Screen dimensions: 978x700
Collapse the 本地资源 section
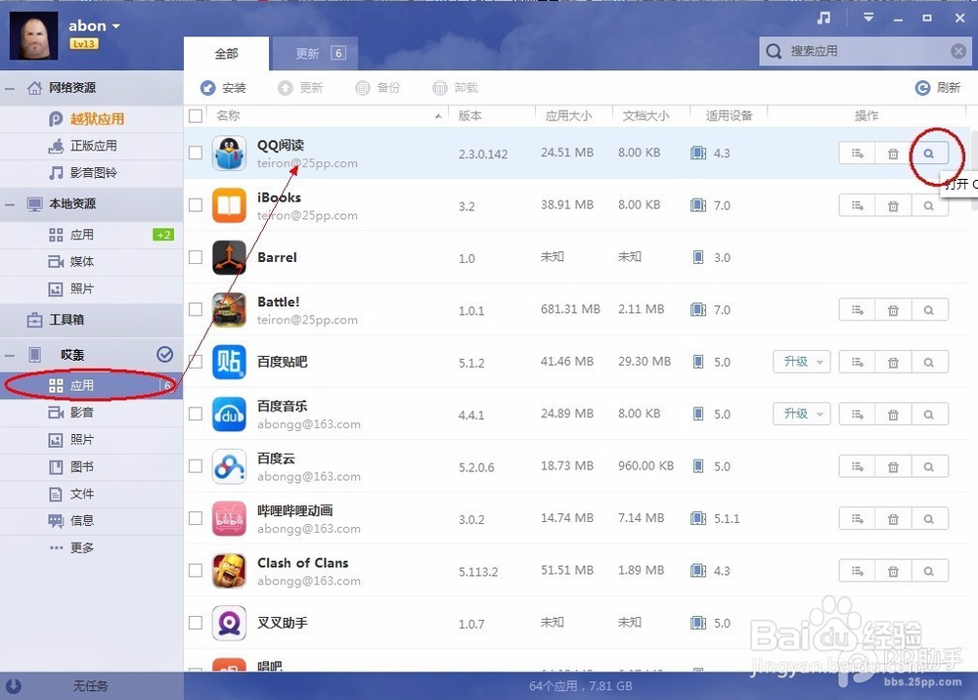10,204
